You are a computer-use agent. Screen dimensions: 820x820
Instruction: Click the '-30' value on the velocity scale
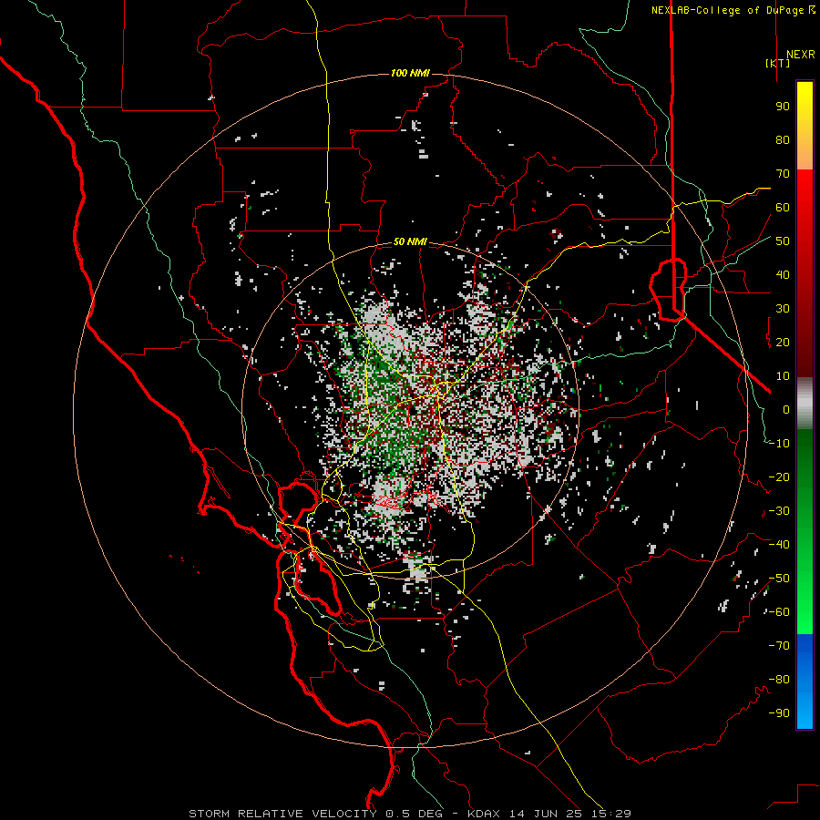tap(779, 511)
